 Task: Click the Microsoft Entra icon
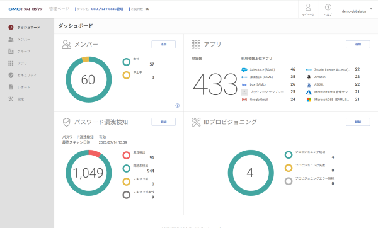309,92
